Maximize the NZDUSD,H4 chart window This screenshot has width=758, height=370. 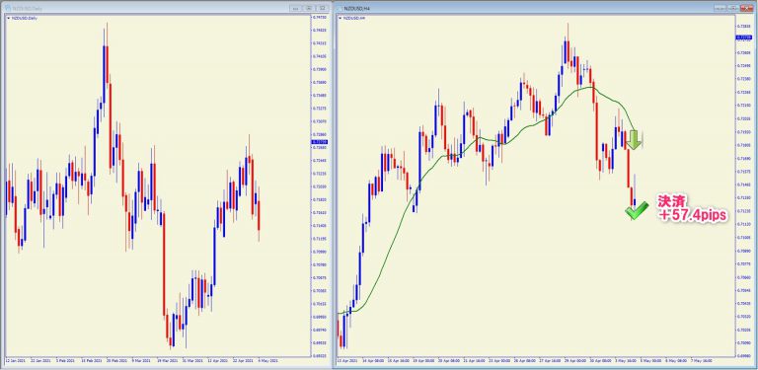pos(733,8)
